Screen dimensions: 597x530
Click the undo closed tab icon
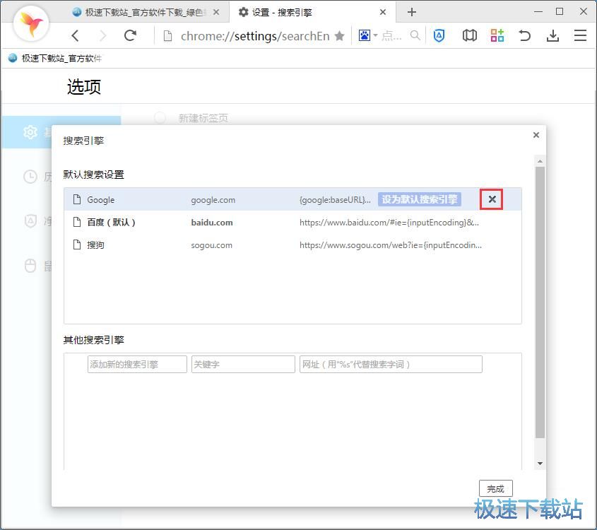pyautogui.click(x=525, y=36)
